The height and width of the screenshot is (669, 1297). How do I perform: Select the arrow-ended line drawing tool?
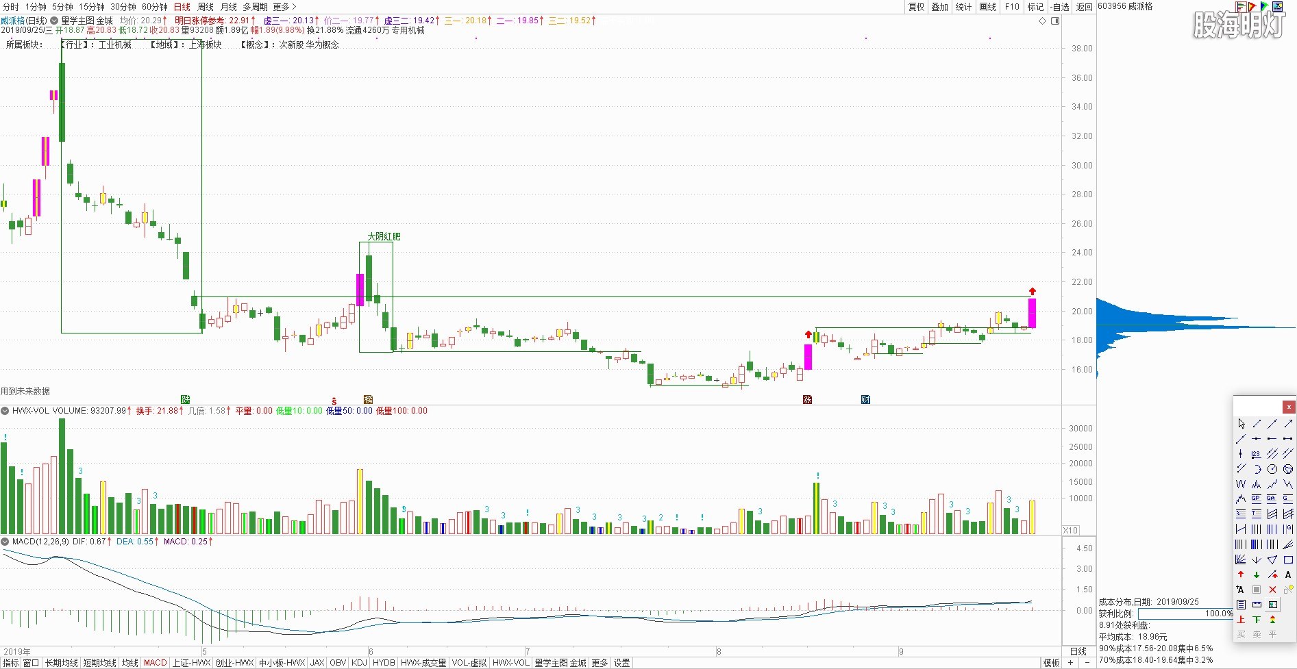tap(1288, 423)
